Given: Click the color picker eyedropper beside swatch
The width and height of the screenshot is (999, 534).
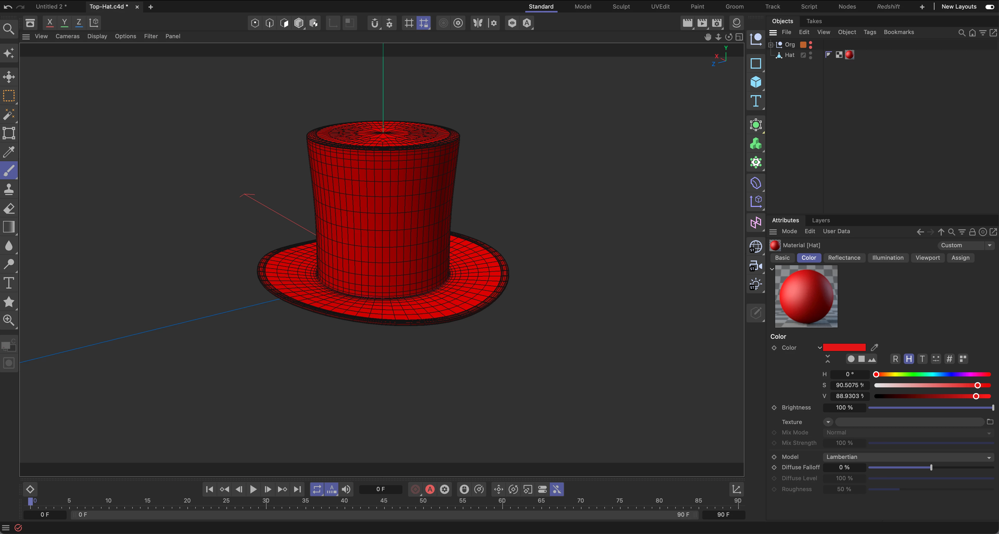Looking at the screenshot, I should click(874, 347).
